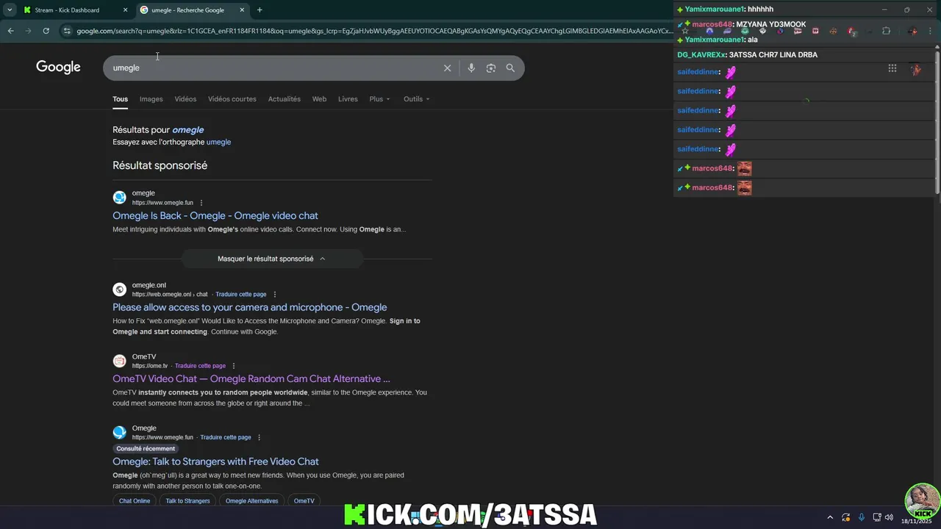Switch to the Images tab
941x529 pixels.
tap(151, 99)
